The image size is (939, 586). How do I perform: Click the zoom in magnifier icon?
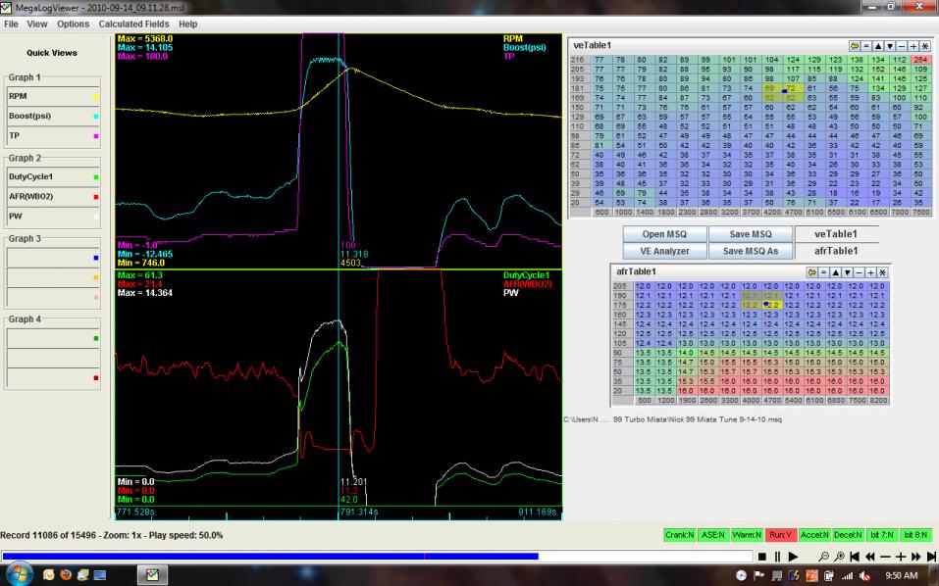[838, 556]
